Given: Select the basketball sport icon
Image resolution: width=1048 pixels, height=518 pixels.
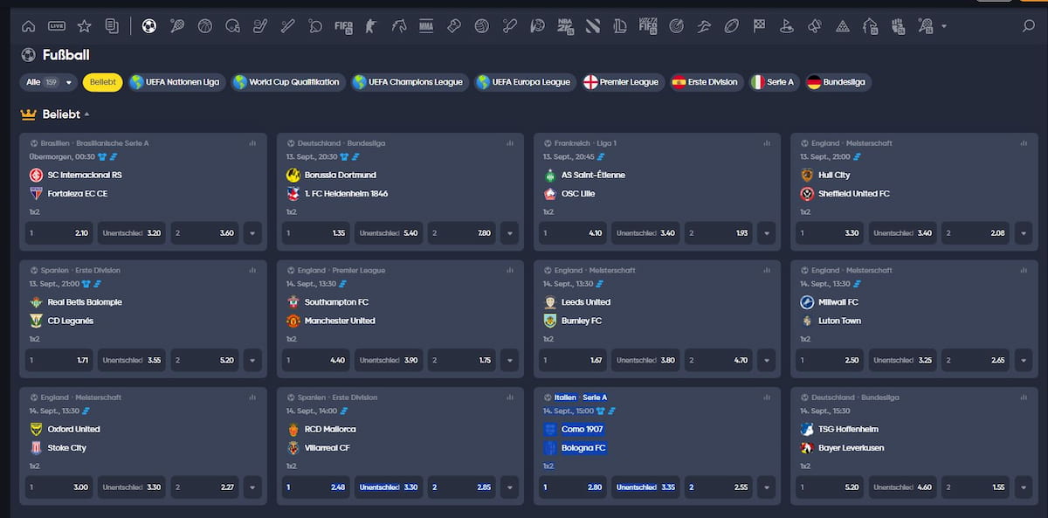Looking at the screenshot, I should (x=205, y=26).
